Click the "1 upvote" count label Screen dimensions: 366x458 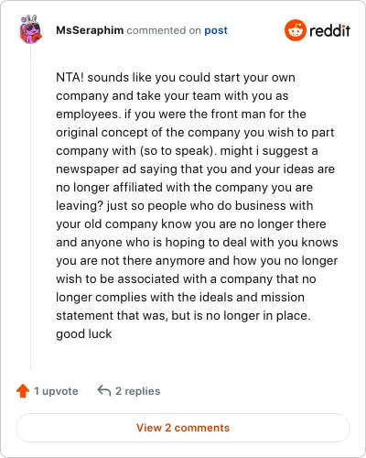(x=56, y=391)
